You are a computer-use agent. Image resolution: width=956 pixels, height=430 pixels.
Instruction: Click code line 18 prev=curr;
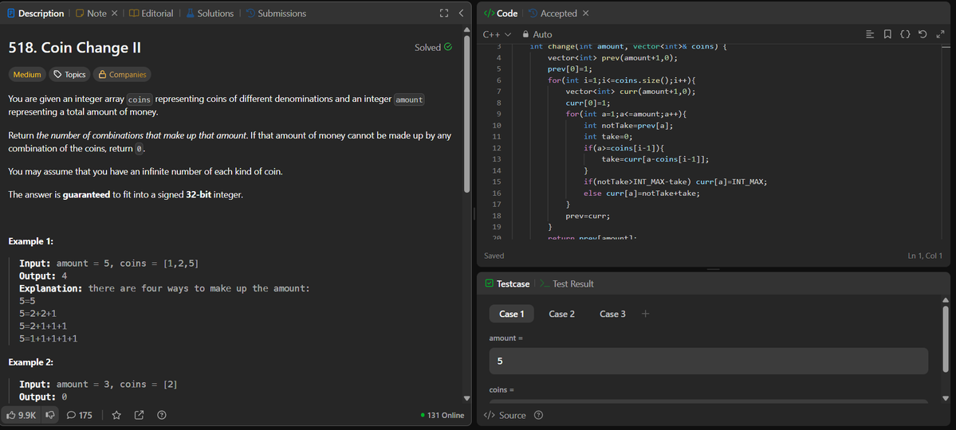pyautogui.click(x=588, y=216)
